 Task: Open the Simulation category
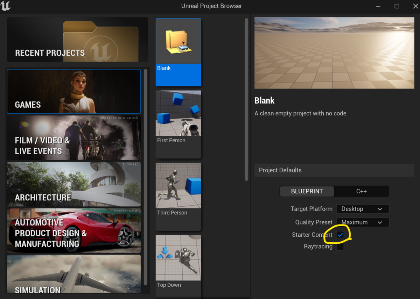(74, 274)
